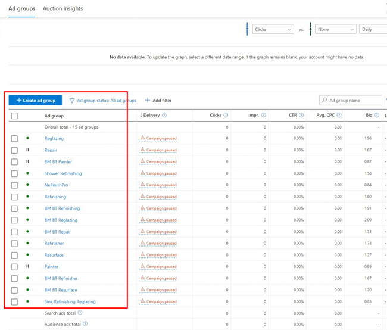This screenshot has width=387, height=330.
Task: Select the Sink Refinishing Reglazing row checkbox
Action: pos(14,302)
